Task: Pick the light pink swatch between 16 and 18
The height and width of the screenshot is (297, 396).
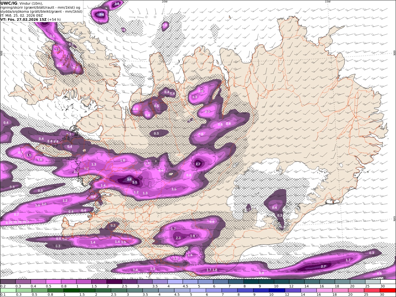Action: tap(324, 291)
